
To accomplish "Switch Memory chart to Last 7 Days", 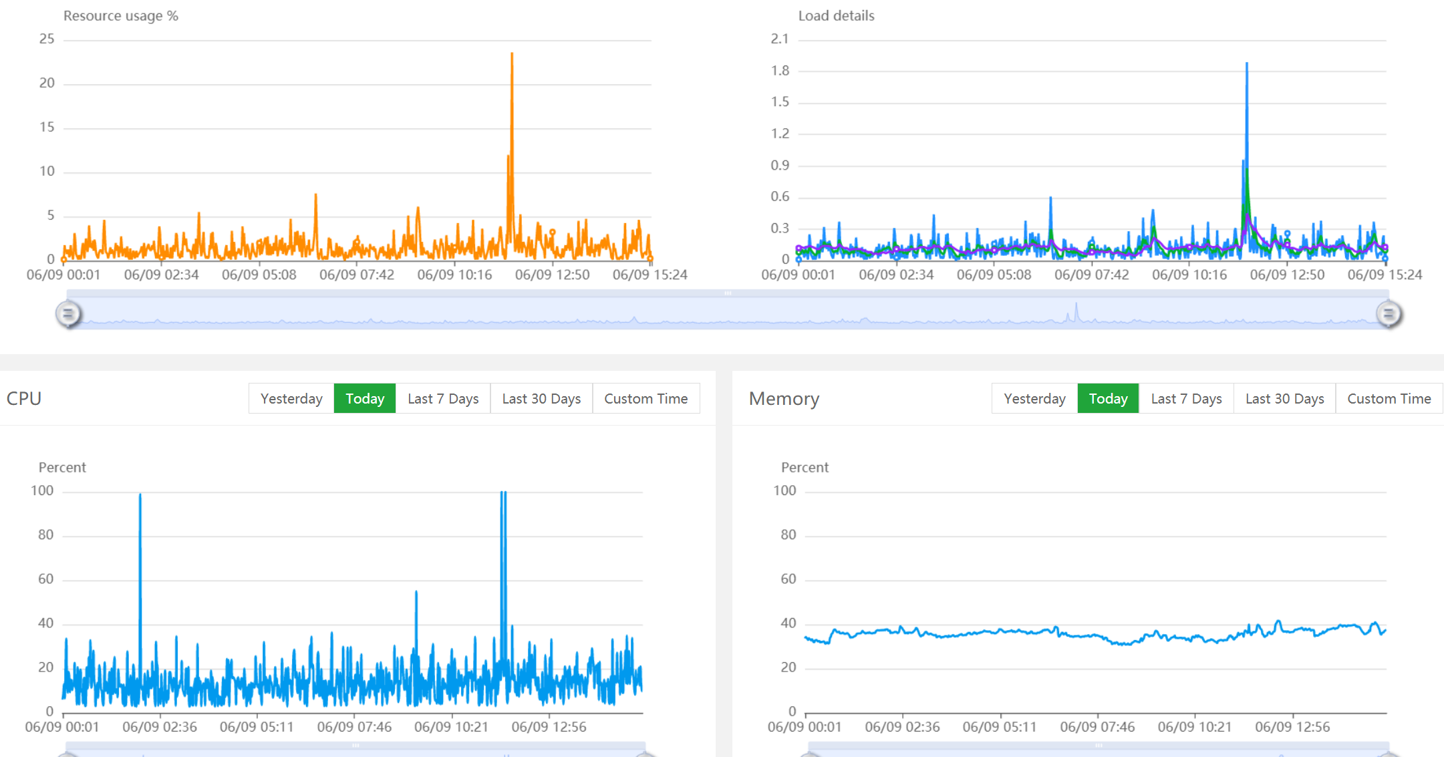I will 1186,399.
